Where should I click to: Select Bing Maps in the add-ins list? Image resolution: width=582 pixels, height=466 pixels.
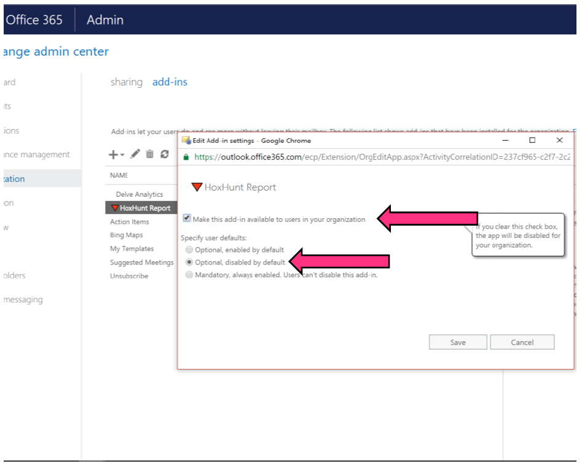click(126, 235)
